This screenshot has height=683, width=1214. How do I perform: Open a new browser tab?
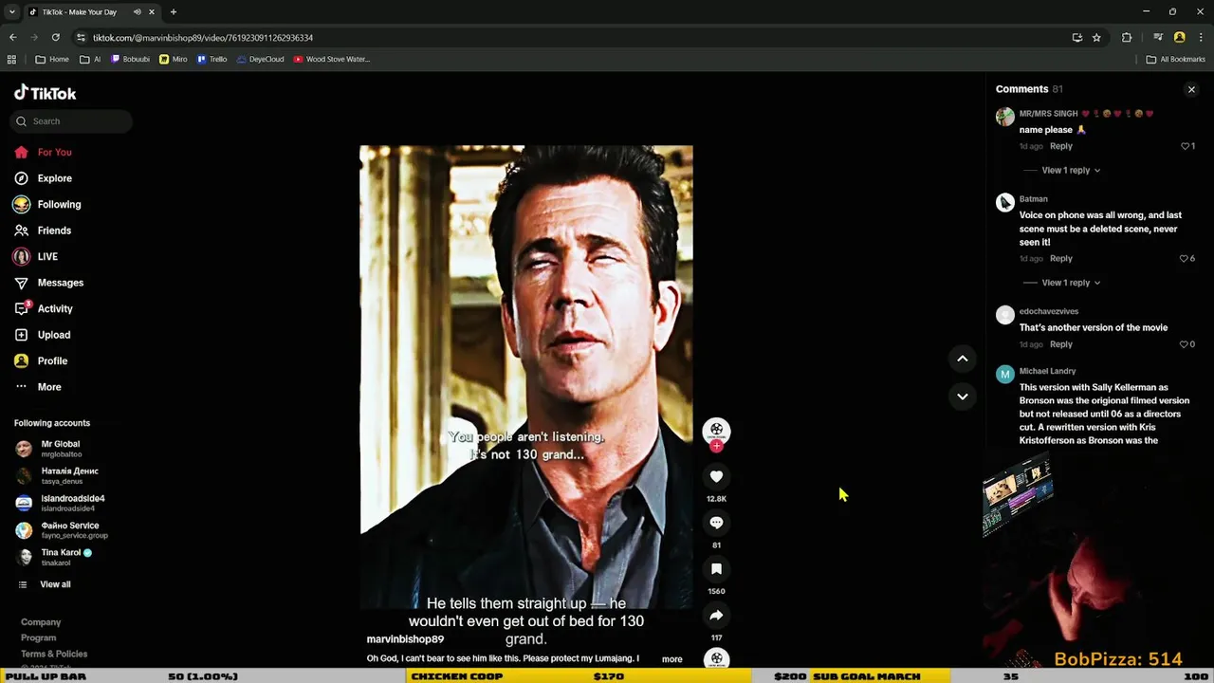(x=173, y=12)
